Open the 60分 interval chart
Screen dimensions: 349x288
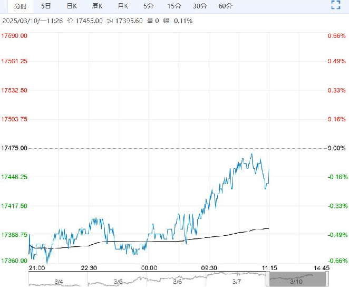click(x=225, y=6)
